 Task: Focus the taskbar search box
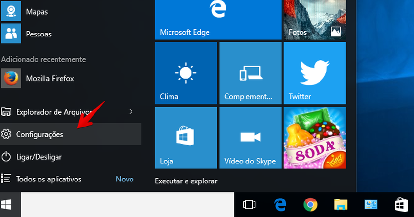click(x=128, y=205)
